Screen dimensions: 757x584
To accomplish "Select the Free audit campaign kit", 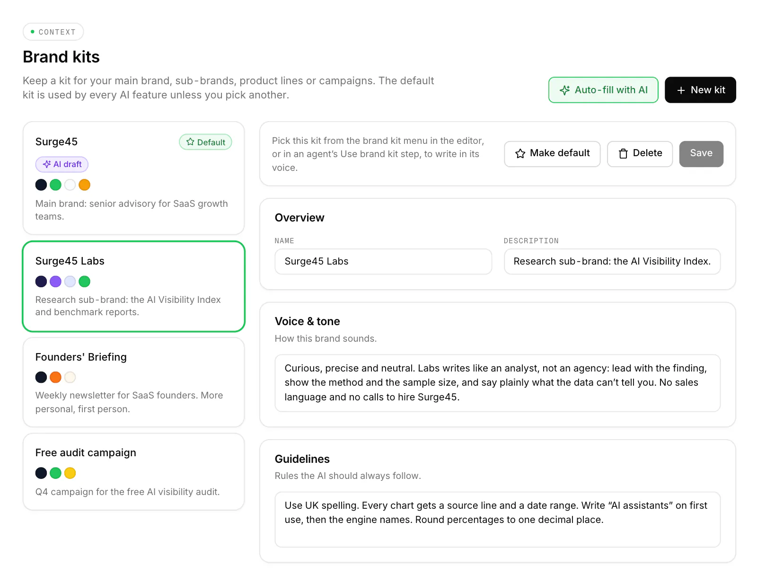I will (x=134, y=472).
